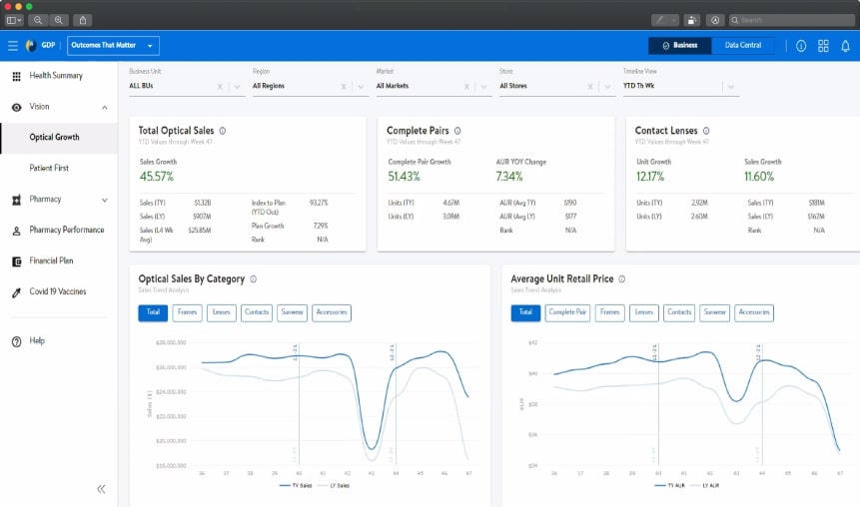The width and height of the screenshot is (860, 507).
Task: Click the info icon in top header
Action: click(801, 46)
